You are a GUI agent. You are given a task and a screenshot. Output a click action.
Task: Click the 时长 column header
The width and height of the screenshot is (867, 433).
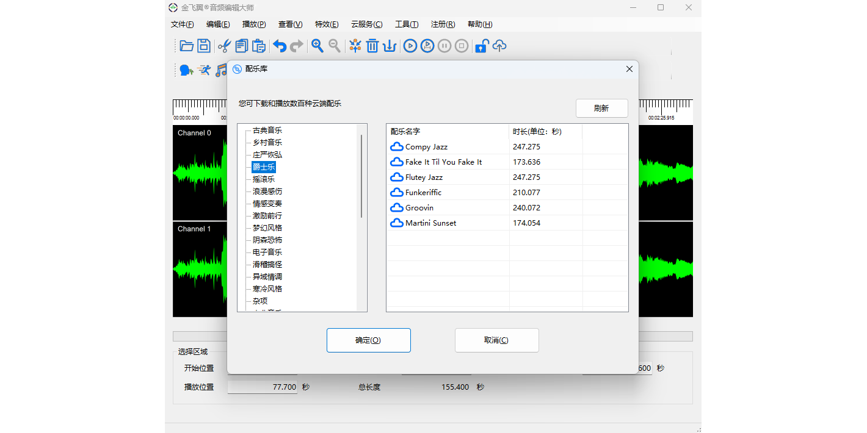point(537,132)
